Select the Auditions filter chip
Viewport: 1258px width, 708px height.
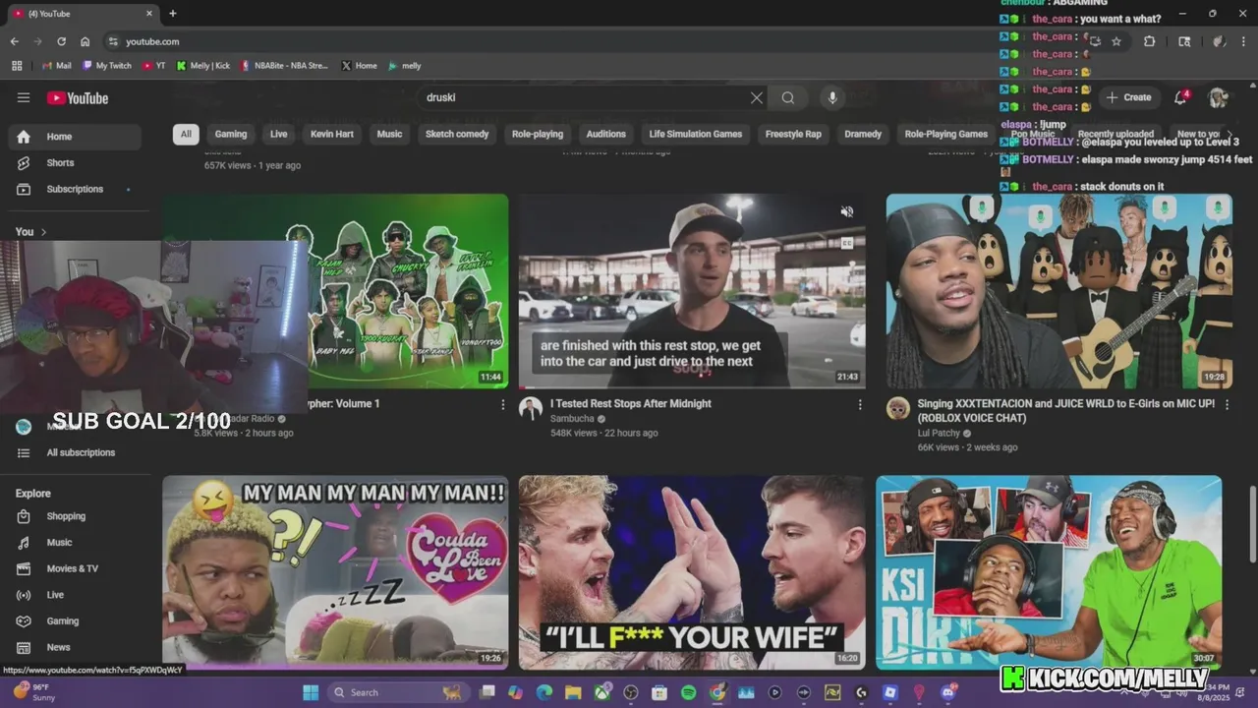(x=606, y=134)
